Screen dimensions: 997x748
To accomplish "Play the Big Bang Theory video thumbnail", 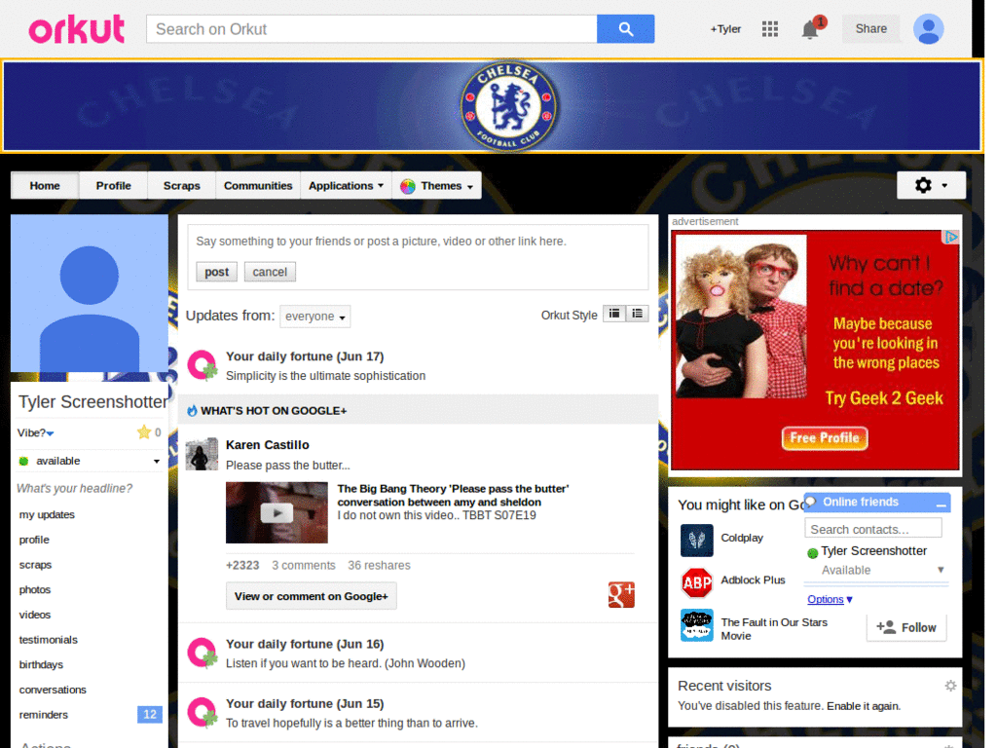I will coord(277,512).
